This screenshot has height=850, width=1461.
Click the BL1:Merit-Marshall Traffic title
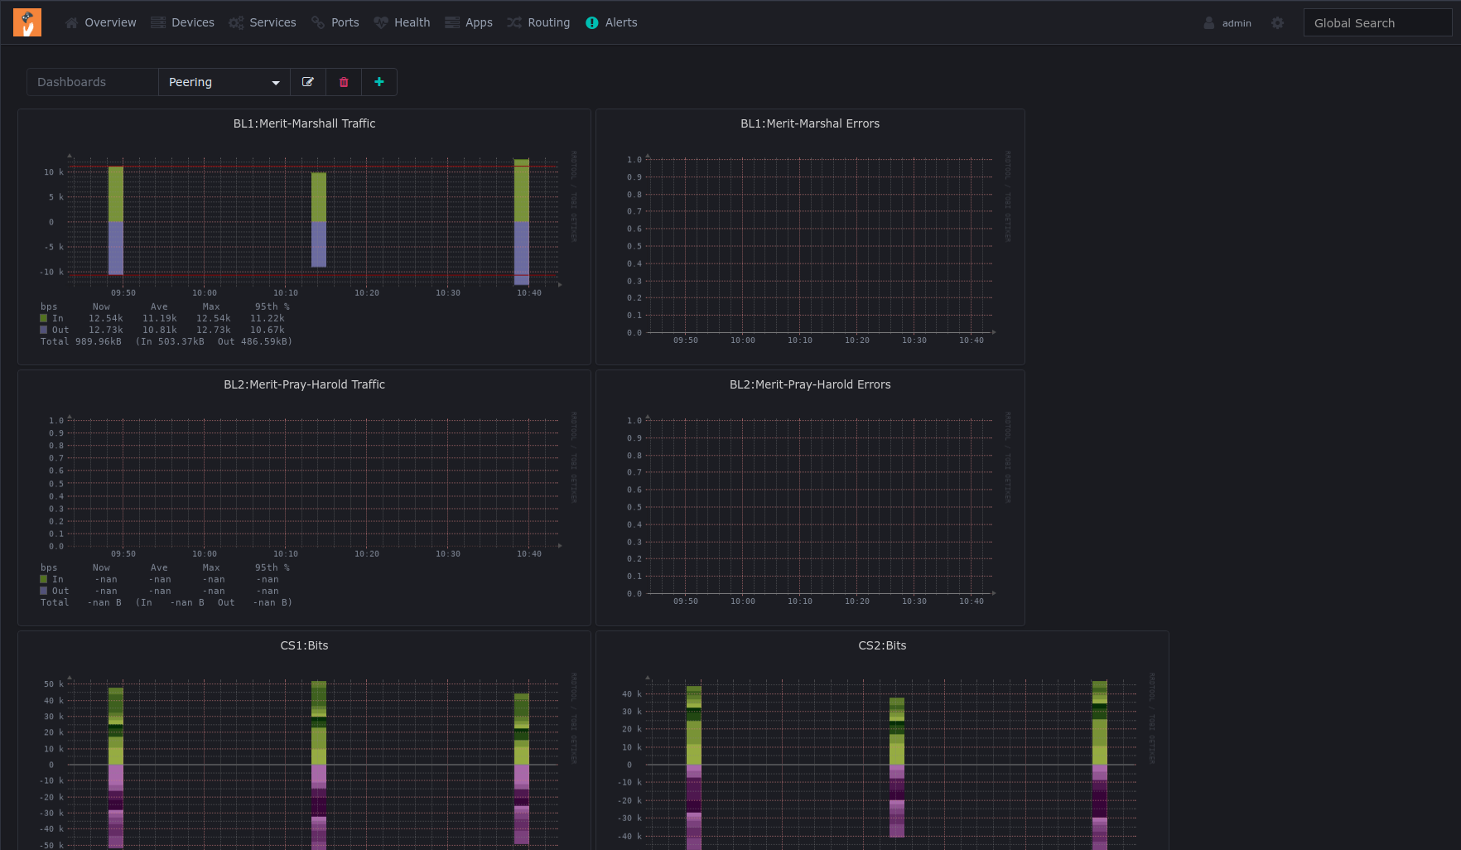click(304, 123)
